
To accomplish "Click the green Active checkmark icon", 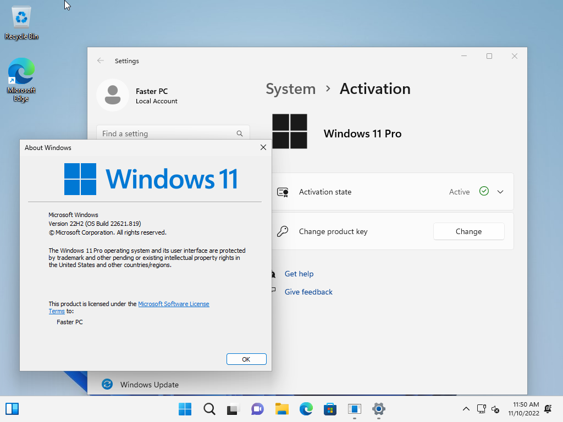I will [484, 191].
